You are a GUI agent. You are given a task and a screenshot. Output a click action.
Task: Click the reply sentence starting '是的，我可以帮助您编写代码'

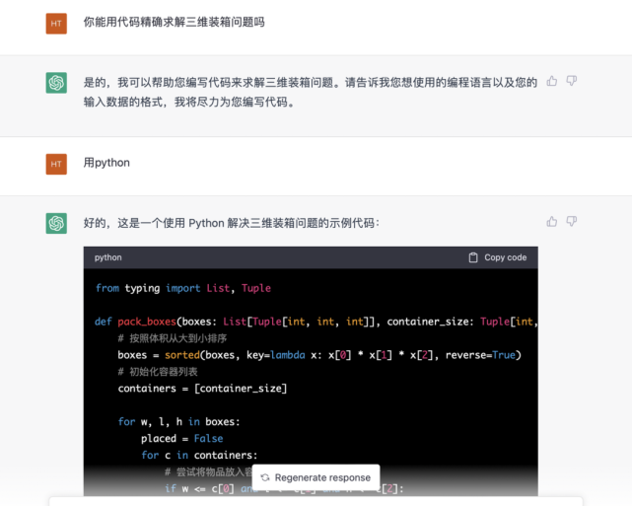[311, 83]
